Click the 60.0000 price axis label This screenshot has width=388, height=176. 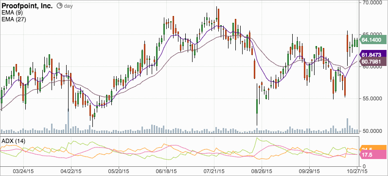point(372,66)
